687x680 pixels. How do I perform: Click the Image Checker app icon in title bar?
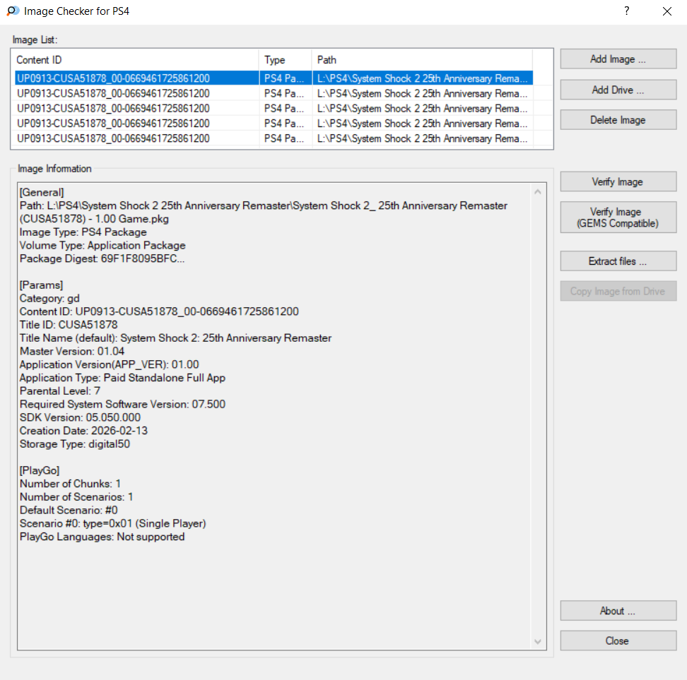(13, 11)
